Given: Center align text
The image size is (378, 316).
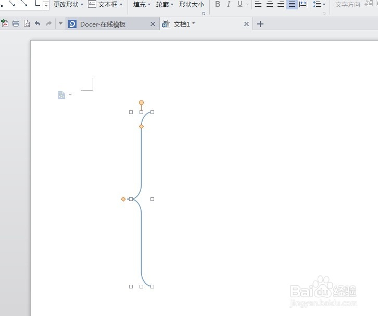Looking at the screenshot, I should click(x=270, y=4).
